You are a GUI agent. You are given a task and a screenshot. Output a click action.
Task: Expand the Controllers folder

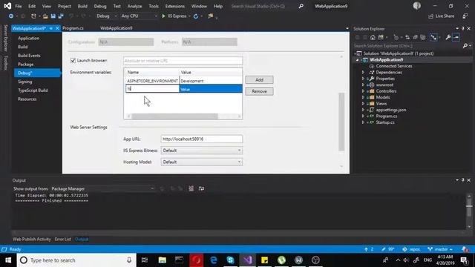click(363, 91)
